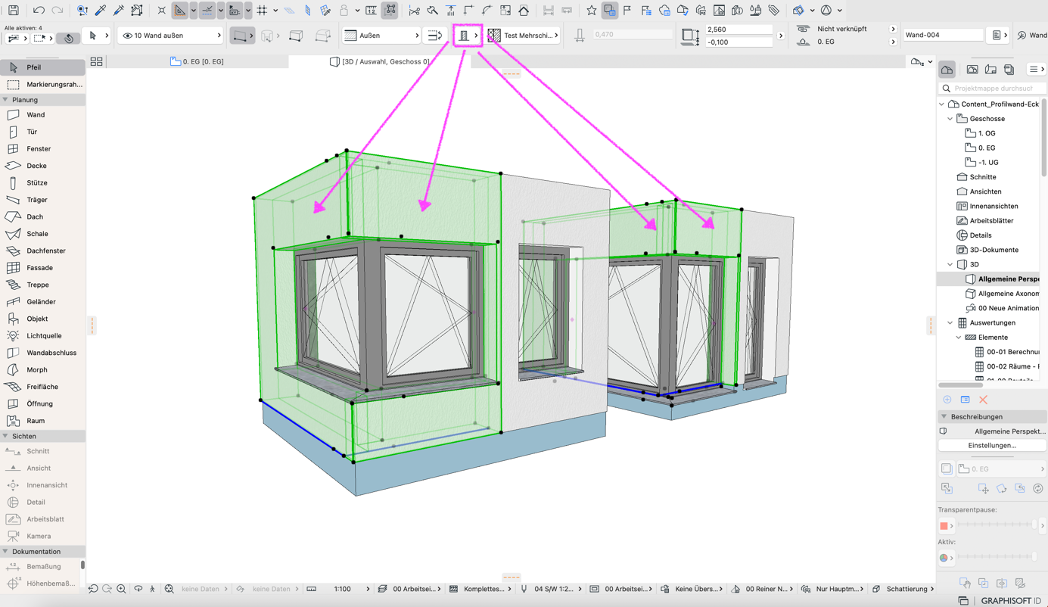Toggle the grid snap icon
Image resolution: width=1048 pixels, height=607 pixels.
pos(262,11)
